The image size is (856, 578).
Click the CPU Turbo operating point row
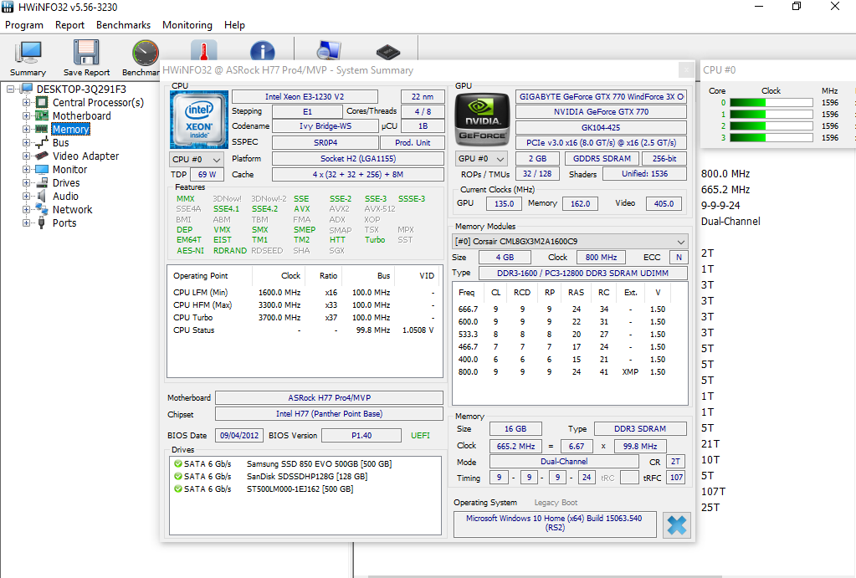coord(304,318)
